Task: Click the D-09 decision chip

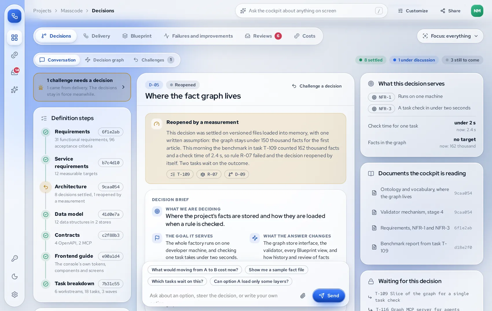Action: [237, 174]
